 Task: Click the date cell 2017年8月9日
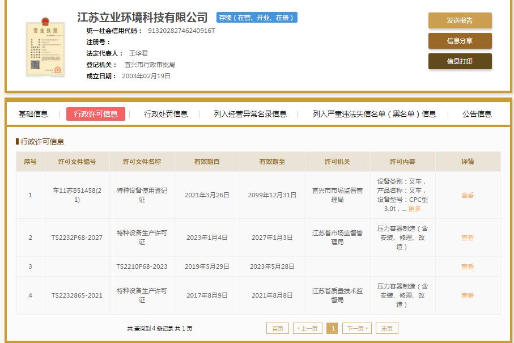point(207,295)
